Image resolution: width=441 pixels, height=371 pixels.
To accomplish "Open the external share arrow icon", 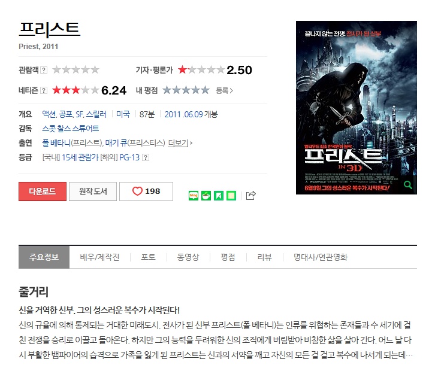I will pyautogui.click(x=251, y=195).
